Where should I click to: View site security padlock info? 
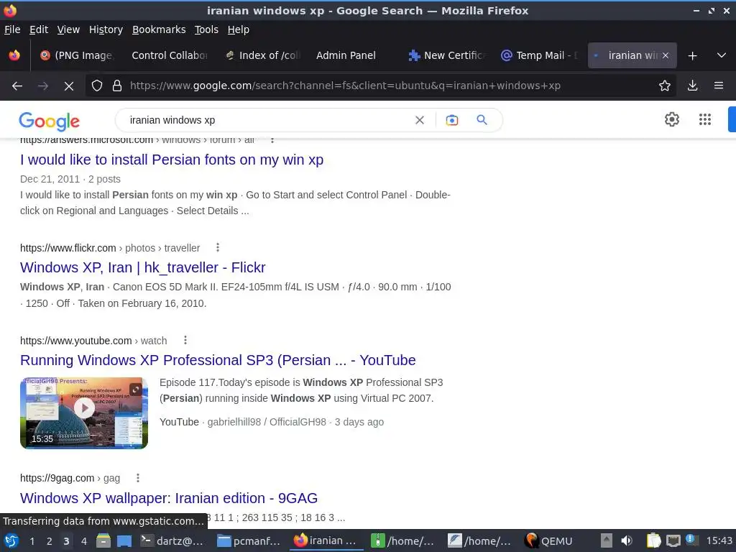117,86
